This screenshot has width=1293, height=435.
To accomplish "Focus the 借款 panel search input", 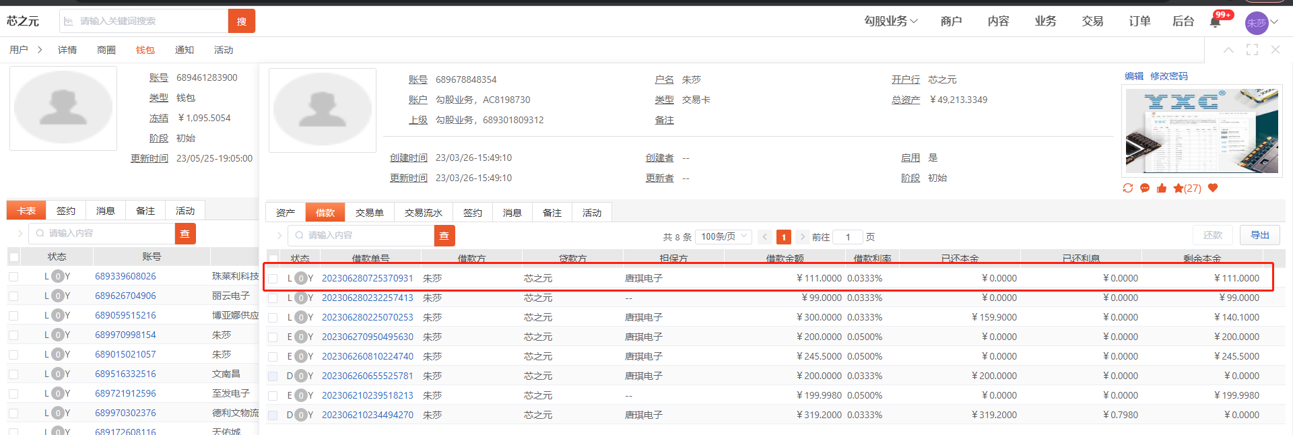I will click(362, 236).
